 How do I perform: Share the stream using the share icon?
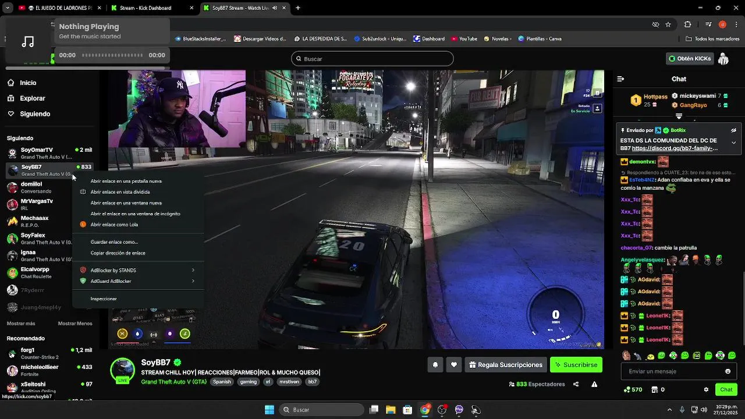pyautogui.click(x=576, y=384)
